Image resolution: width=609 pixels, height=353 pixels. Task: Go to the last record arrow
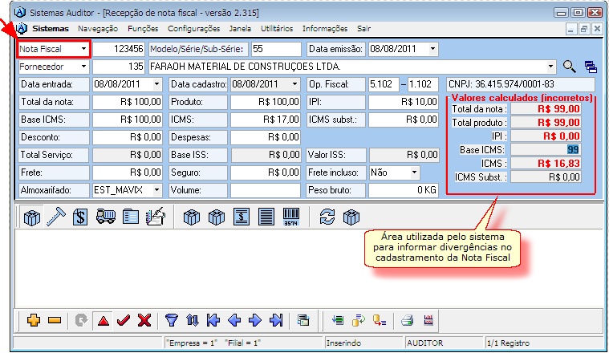pos(275,320)
